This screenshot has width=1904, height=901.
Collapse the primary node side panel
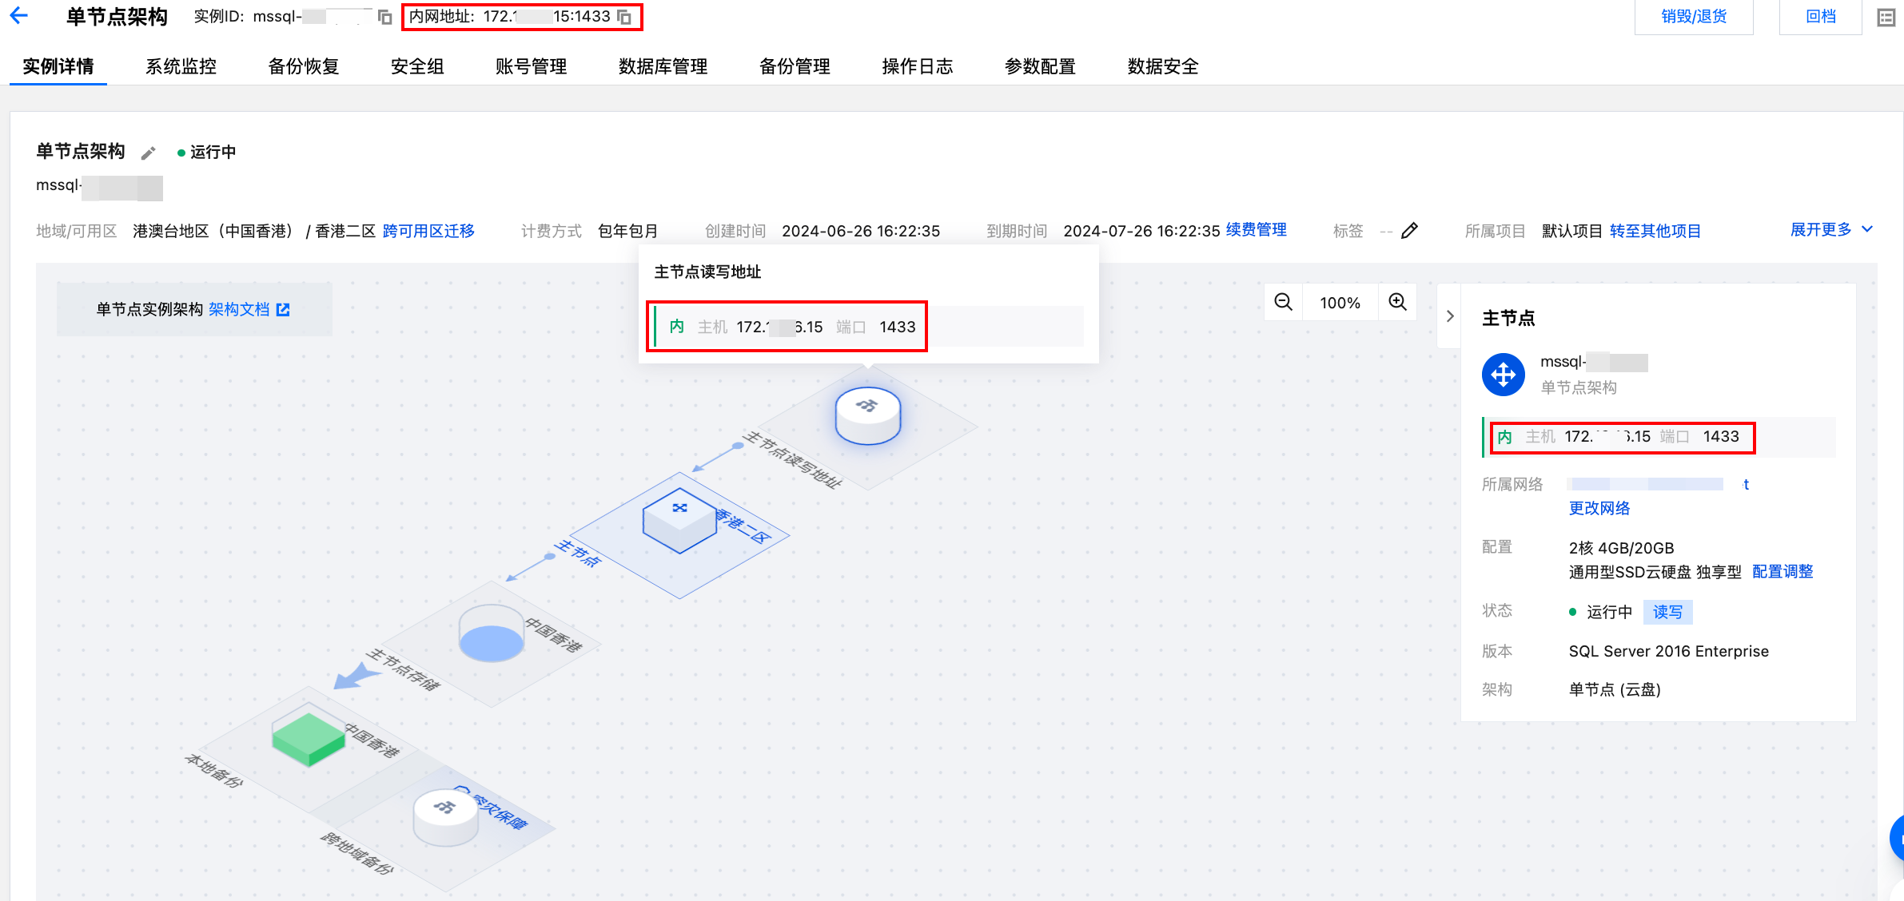coord(1450,316)
